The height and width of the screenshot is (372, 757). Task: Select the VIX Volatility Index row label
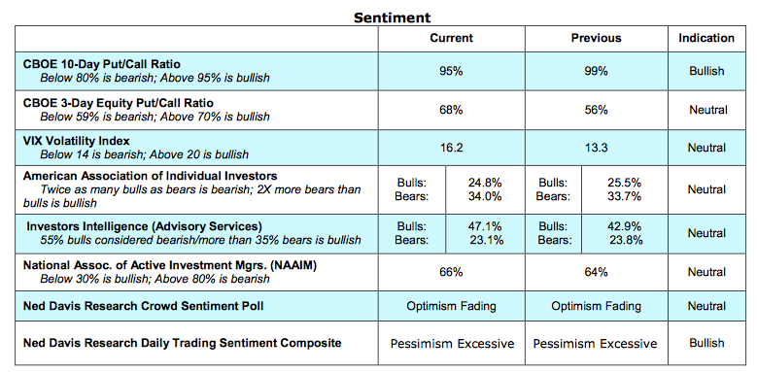tap(76, 141)
